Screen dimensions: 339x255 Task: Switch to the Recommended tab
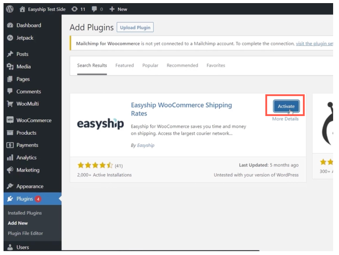[x=182, y=65]
